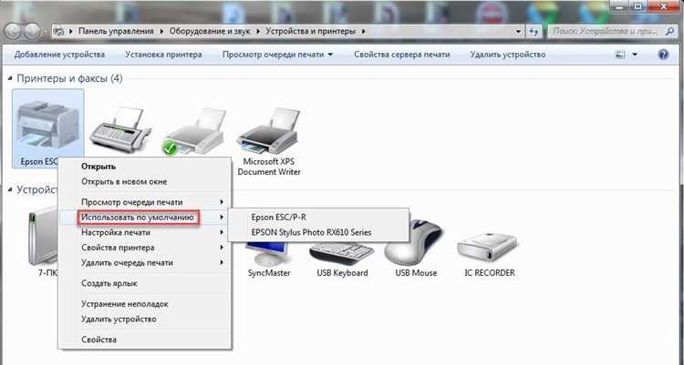Open the view options dropdown arrow
The image size is (684, 365).
(x=635, y=55)
